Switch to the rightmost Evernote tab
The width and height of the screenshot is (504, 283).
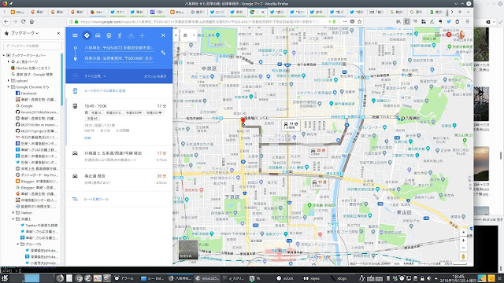(x=436, y=12)
